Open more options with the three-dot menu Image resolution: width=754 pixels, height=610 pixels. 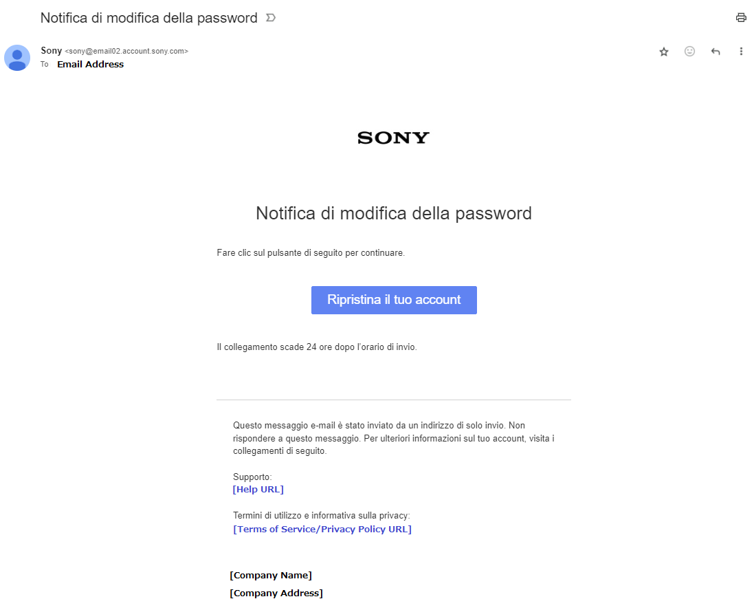click(741, 52)
